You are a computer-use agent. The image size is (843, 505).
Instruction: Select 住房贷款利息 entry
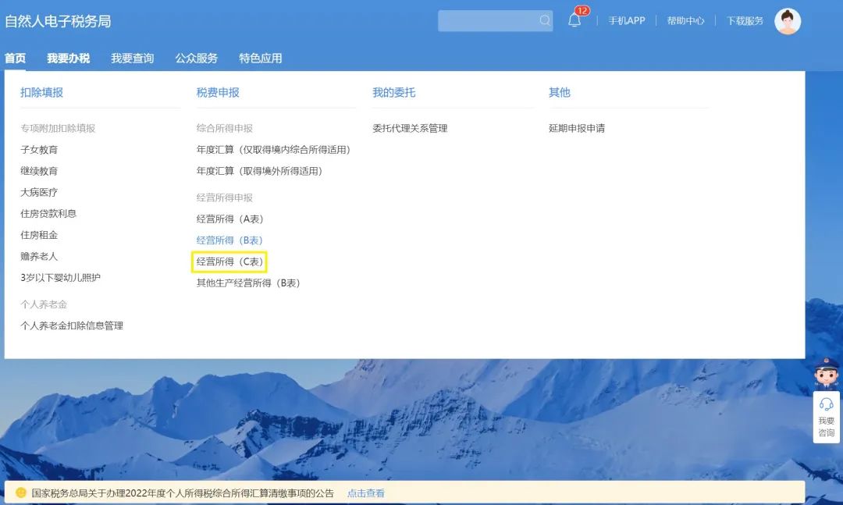pyautogui.click(x=48, y=214)
